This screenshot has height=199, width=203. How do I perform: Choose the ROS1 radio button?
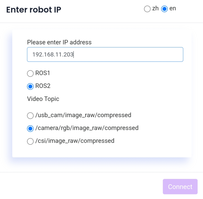click(x=30, y=73)
